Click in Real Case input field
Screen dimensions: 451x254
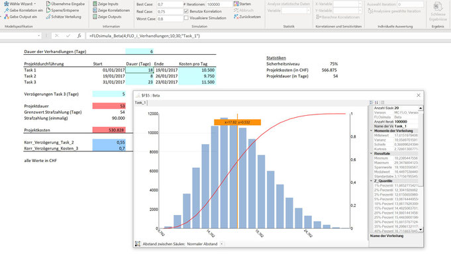click(170, 11)
